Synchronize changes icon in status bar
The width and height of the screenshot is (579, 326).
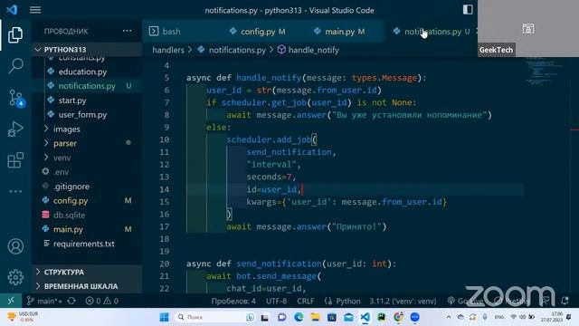(x=71, y=301)
